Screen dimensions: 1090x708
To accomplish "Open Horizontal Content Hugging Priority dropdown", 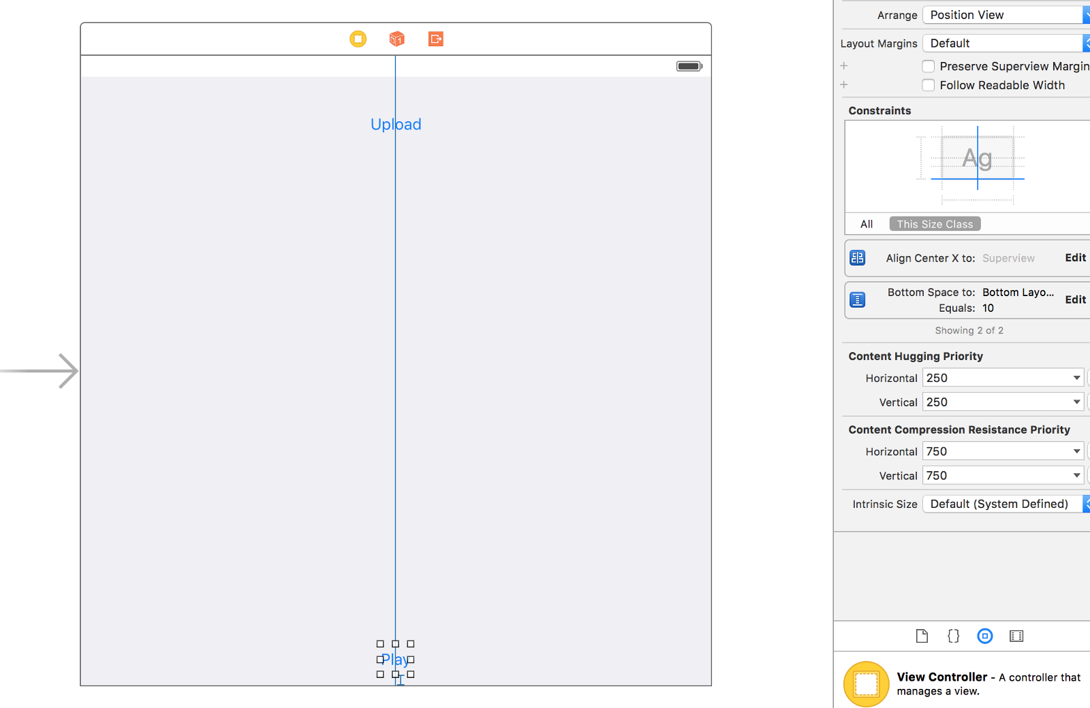I will pos(1077,378).
